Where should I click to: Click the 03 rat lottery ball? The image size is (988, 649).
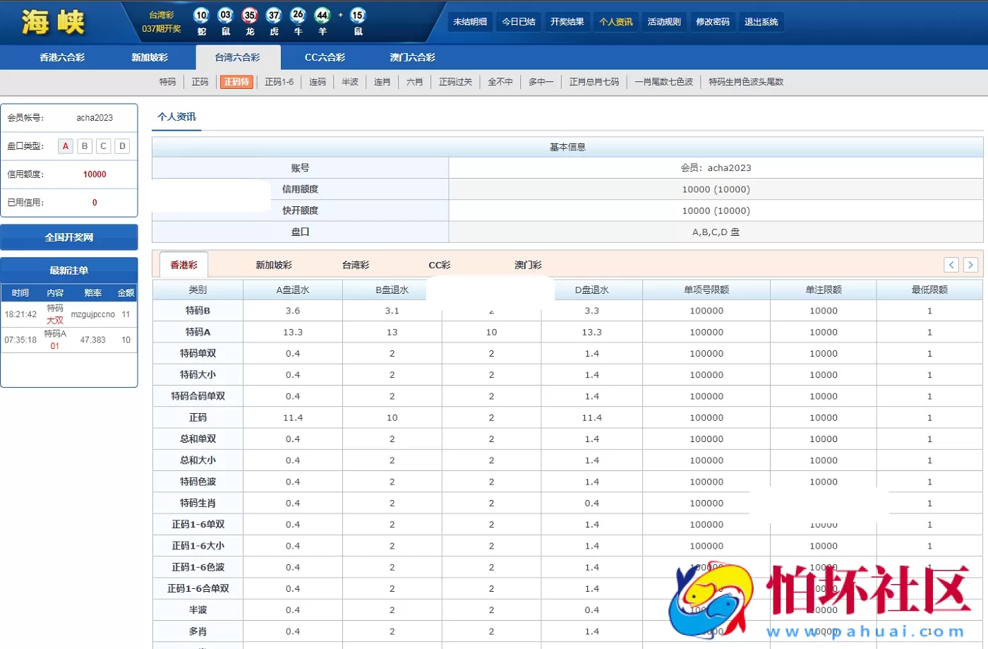(226, 16)
